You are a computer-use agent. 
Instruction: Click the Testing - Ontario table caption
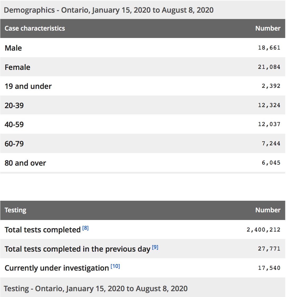pos(96,289)
